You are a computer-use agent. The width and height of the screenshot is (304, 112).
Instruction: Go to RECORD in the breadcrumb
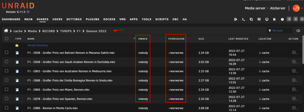[x=48, y=31]
